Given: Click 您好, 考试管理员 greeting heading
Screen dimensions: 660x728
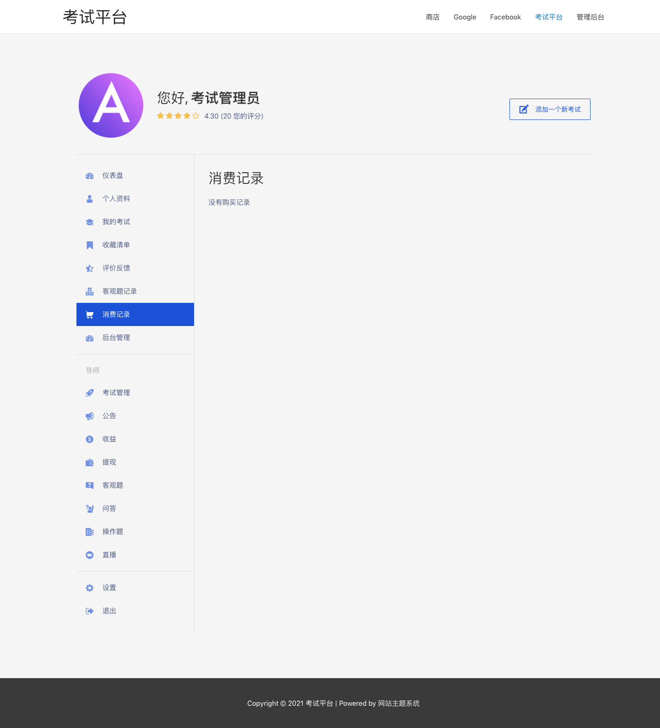Looking at the screenshot, I should 208,98.
